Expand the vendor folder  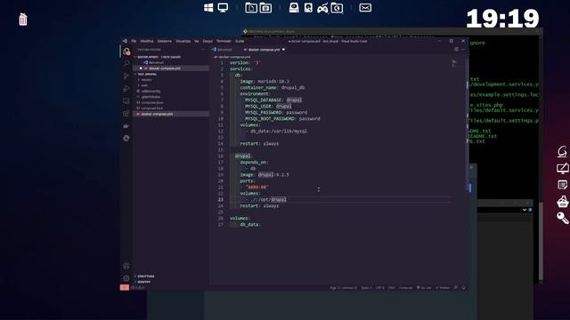click(146, 80)
